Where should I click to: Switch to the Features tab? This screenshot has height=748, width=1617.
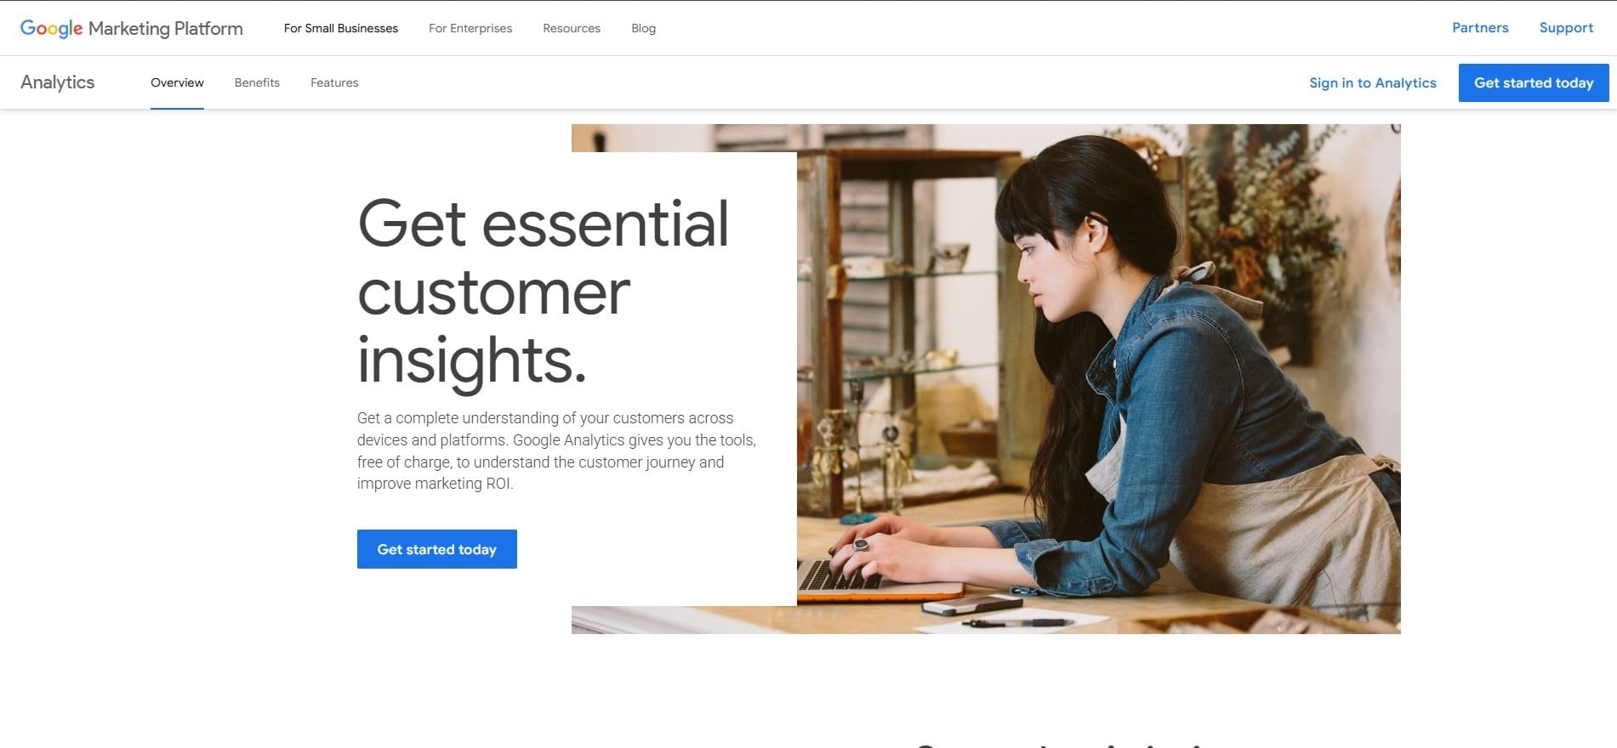point(334,82)
